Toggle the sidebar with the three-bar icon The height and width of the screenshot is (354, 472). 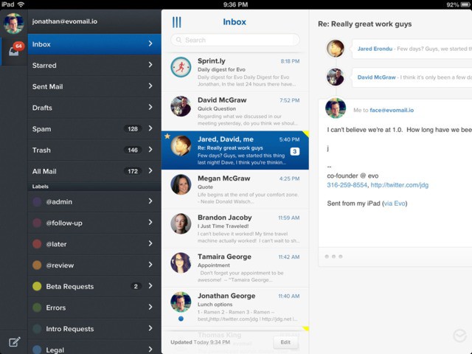click(x=177, y=22)
